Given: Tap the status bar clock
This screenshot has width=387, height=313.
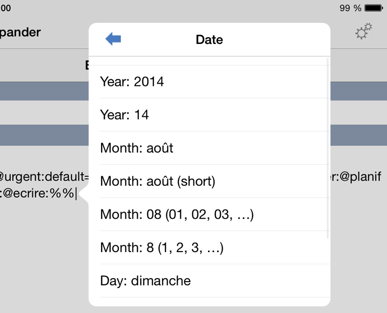Looking at the screenshot, I should point(5,8).
